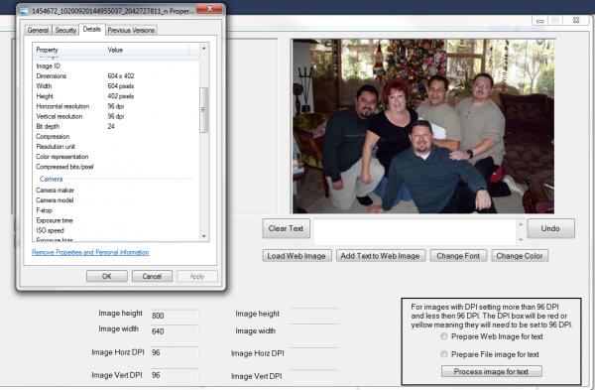Click the Process image for text button
The image size is (595, 390).
(492, 371)
